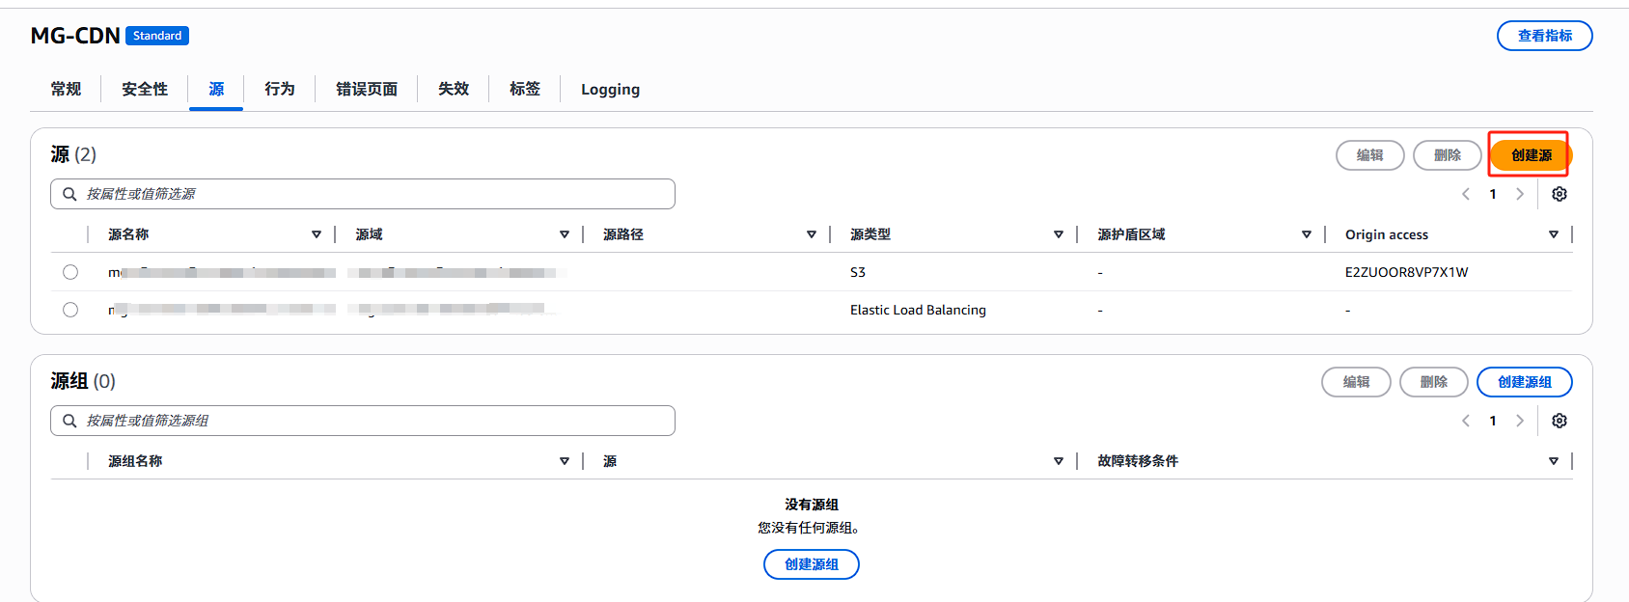Viewport: 1629px width, 602px height.
Task: Sort by 源名称 column arrow
Action: pos(317,234)
